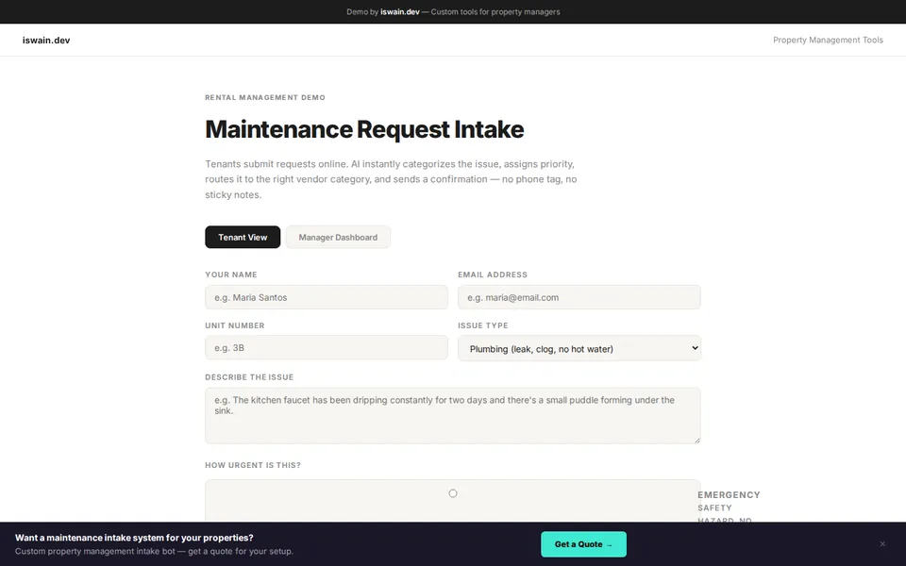
Task: Click the Maintenance Request Intake heading
Action: coord(364,129)
